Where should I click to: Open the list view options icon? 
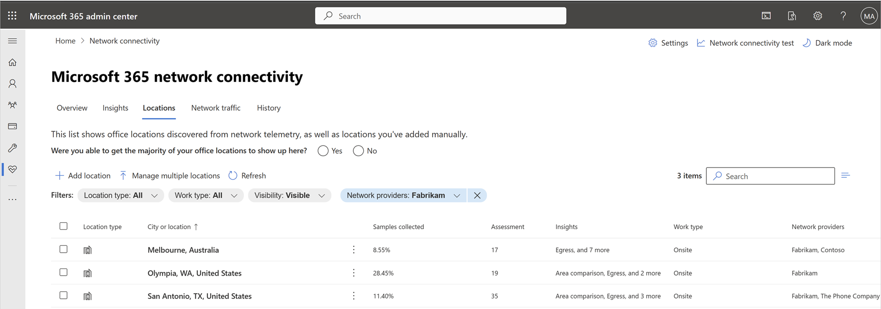(845, 175)
